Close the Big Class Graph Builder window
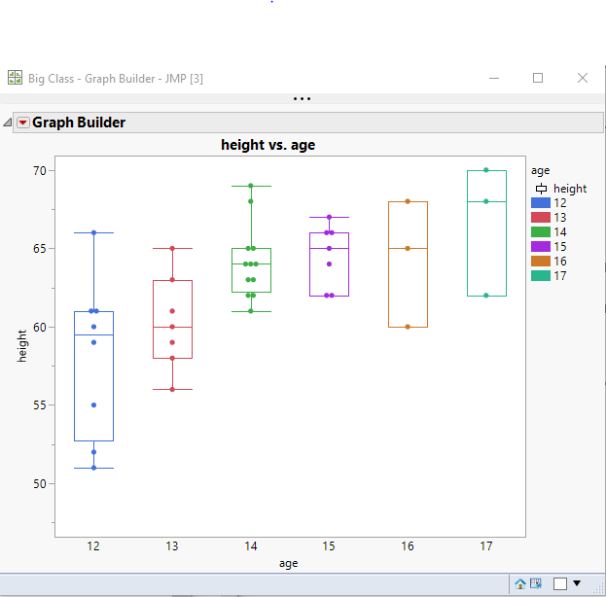The width and height of the screenshot is (606, 597). tap(583, 78)
